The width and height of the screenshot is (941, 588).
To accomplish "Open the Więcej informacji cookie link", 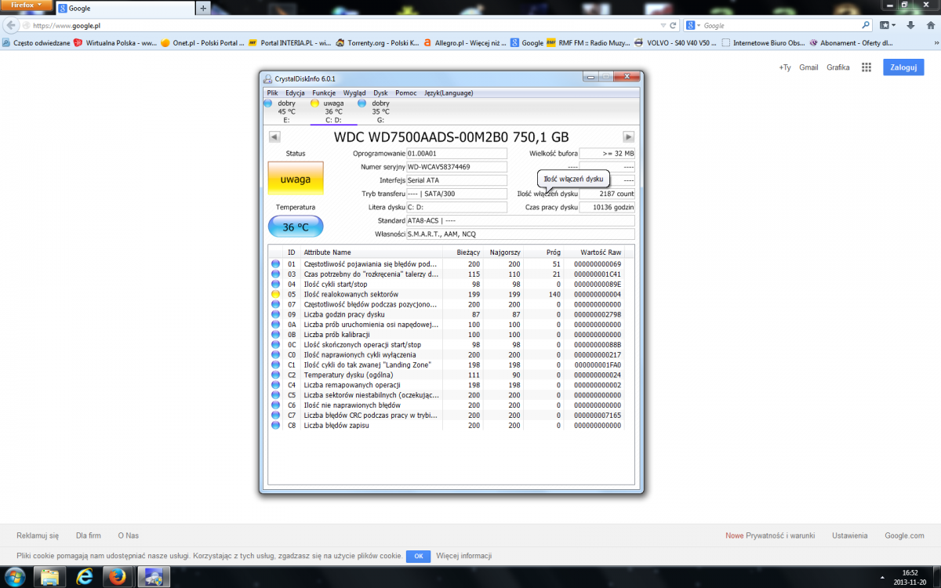I will click(x=464, y=556).
